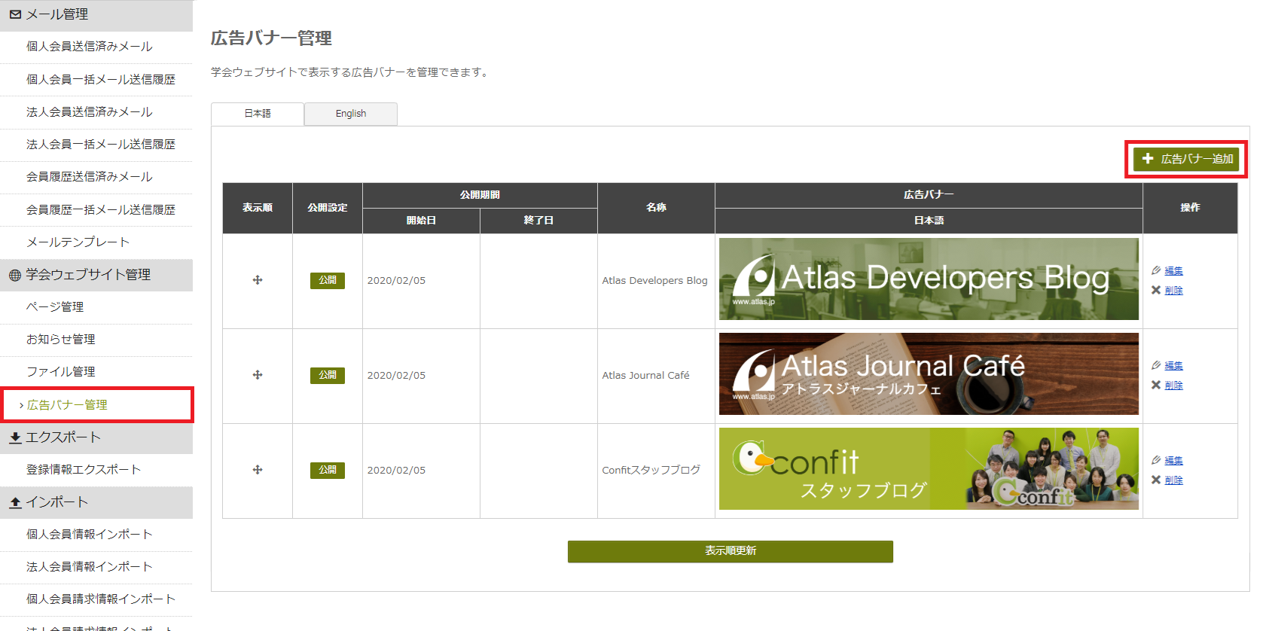Viewport: 1278px width, 631px height.
Task: Click the 表示順更新 button
Action: pos(731,551)
